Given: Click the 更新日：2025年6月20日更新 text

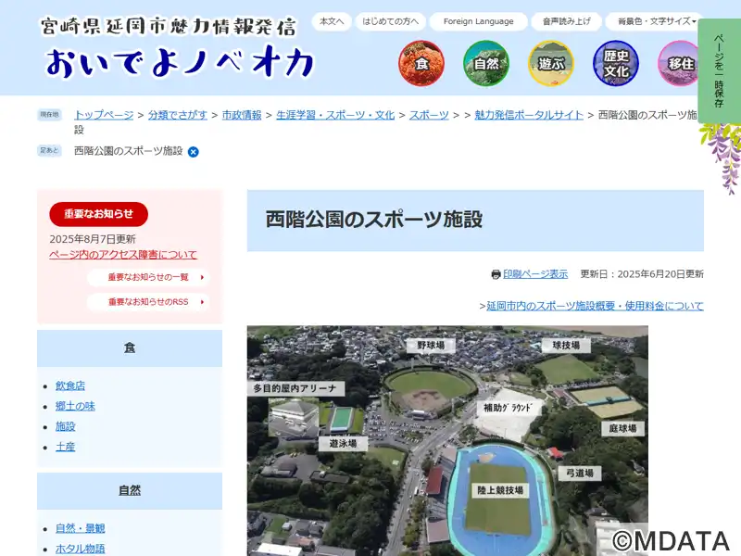Looking at the screenshot, I should pos(642,274).
